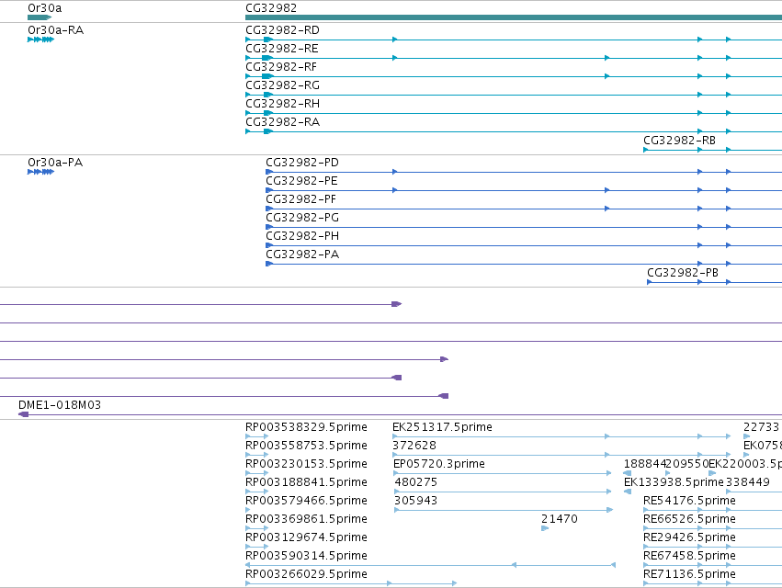Select EST RP003558753.5prime
Screen dimensions: 782x588
(306, 446)
